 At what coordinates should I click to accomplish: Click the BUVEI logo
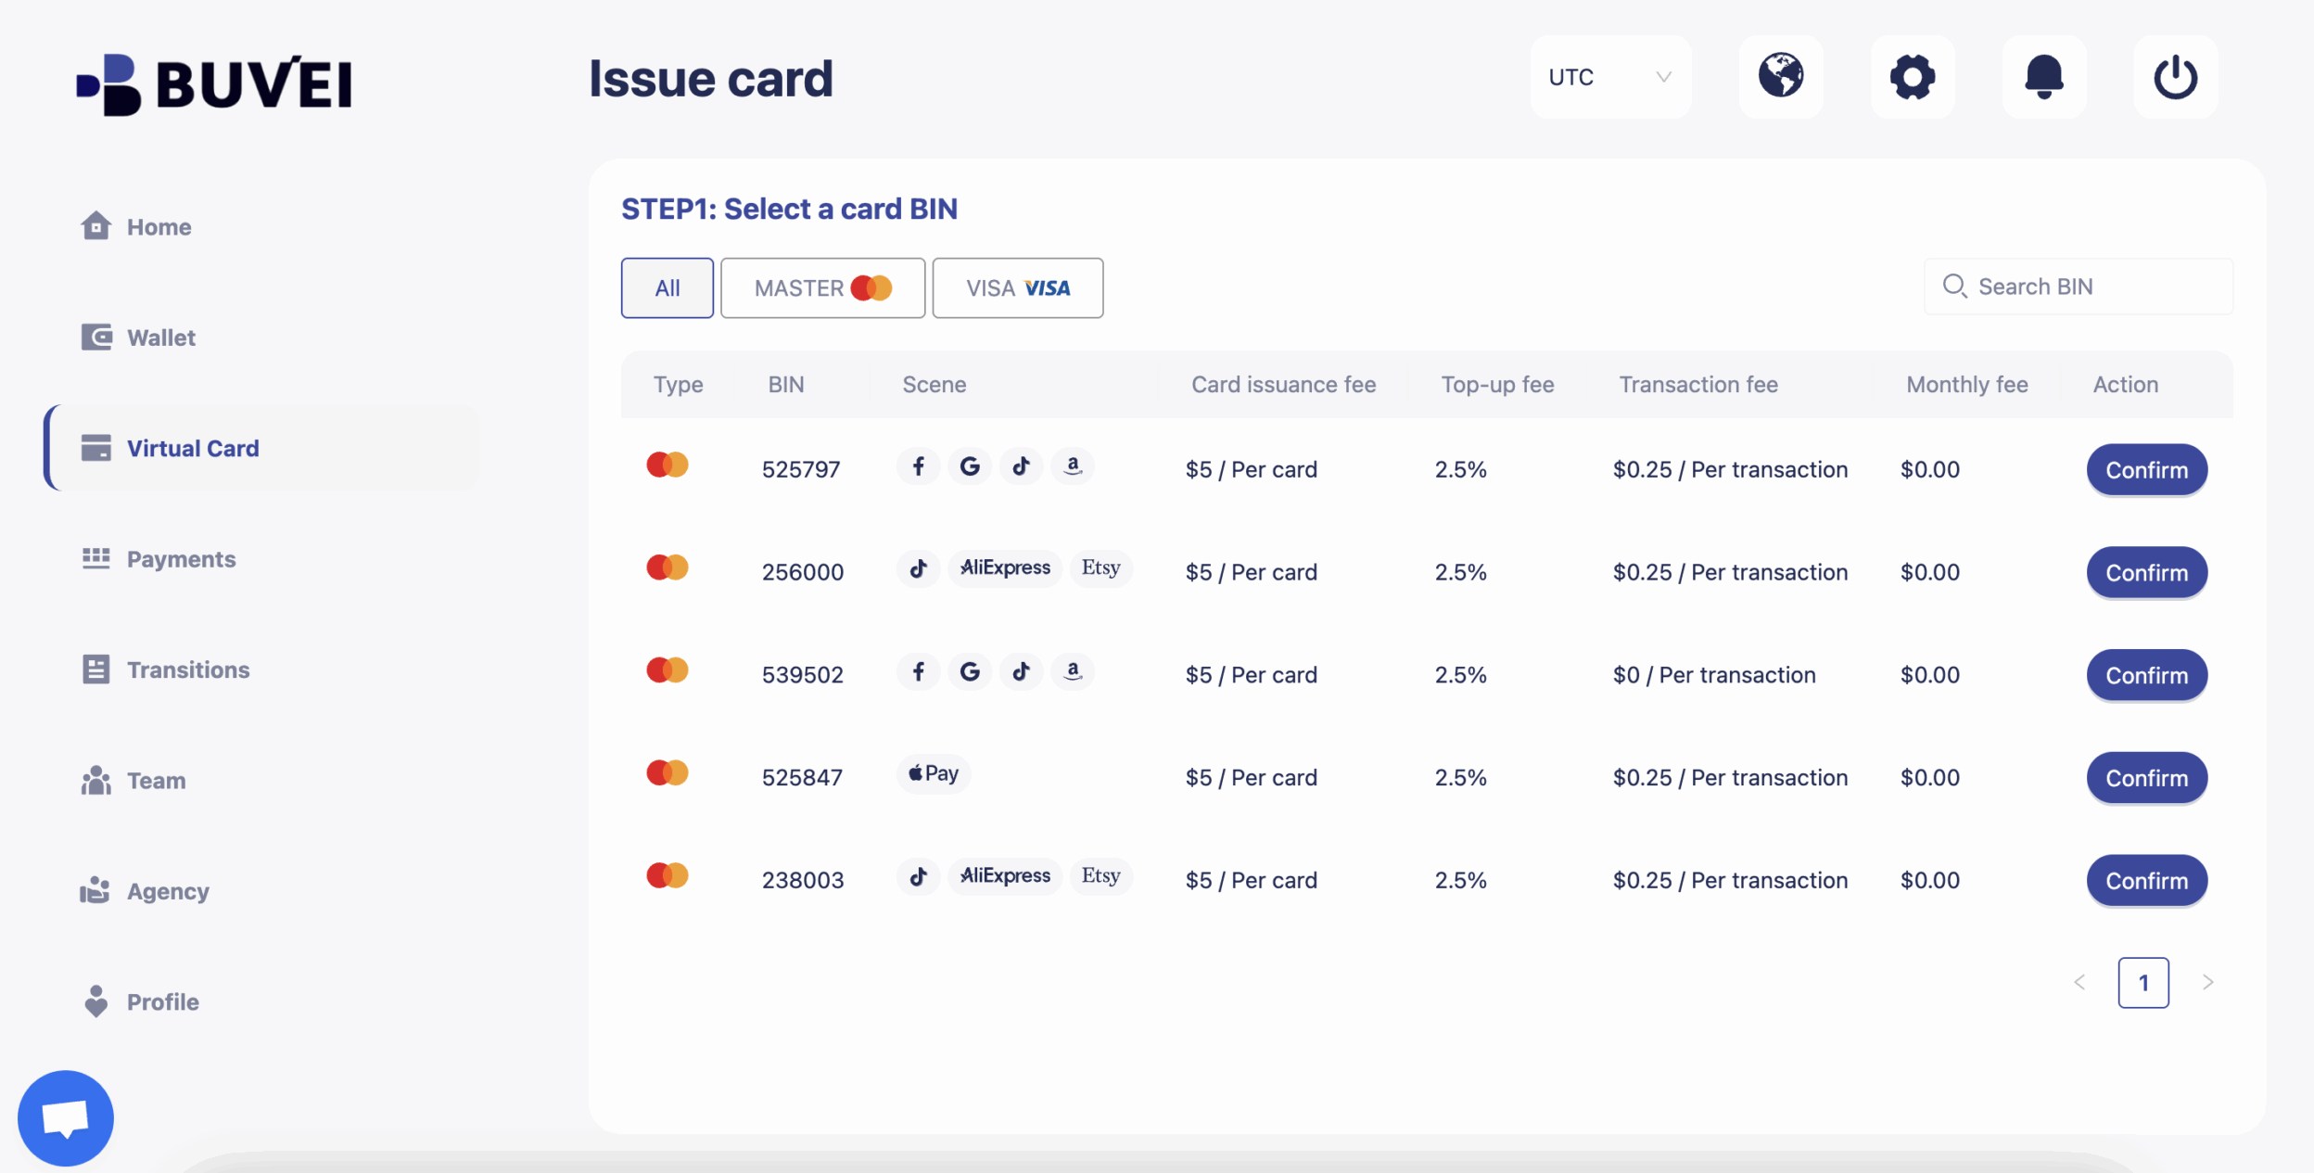click(x=214, y=83)
